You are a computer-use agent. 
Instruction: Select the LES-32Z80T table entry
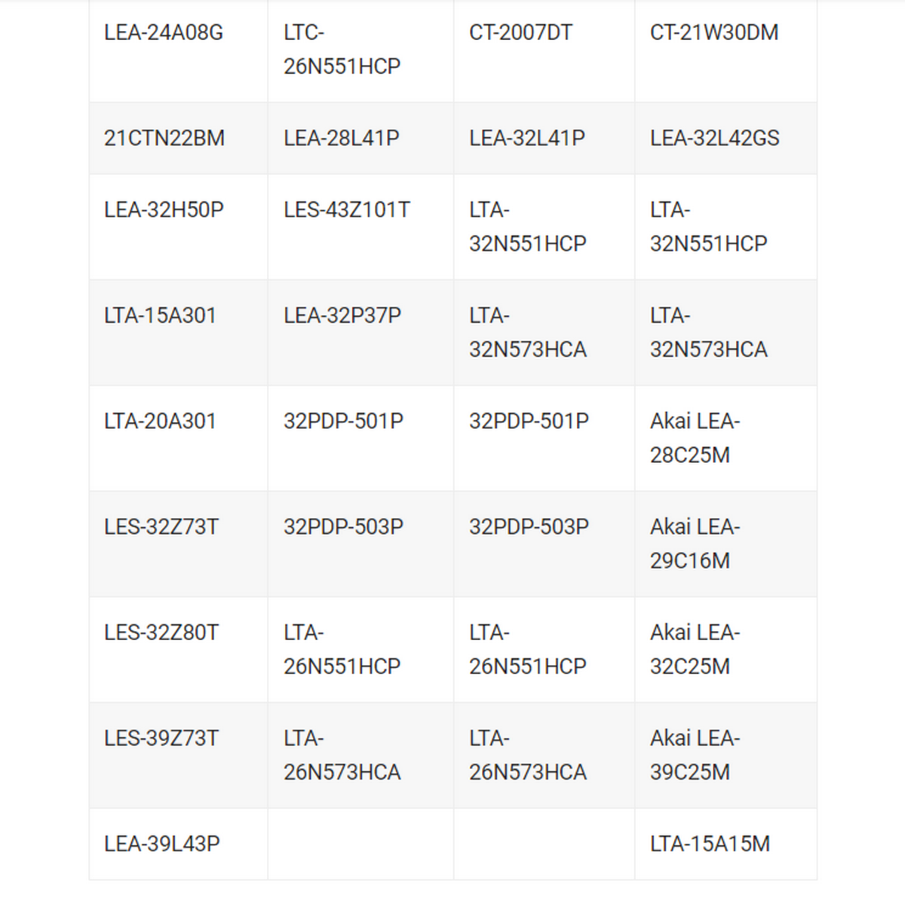point(161,633)
